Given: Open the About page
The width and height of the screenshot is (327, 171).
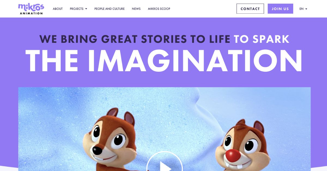Looking at the screenshot, I should tap(58, 9).
